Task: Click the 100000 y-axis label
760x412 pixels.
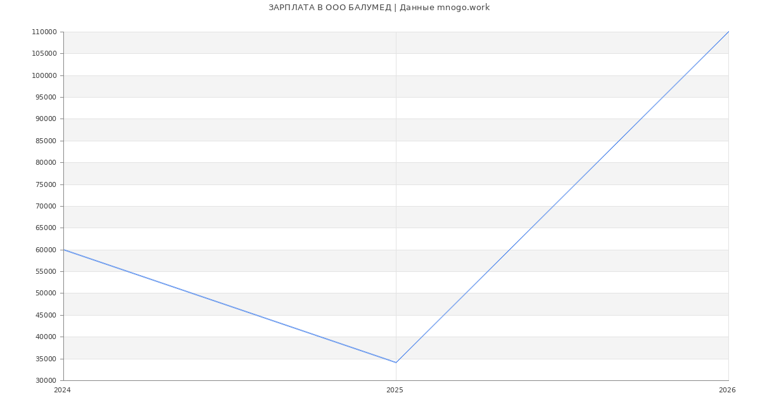Action: pos(44,75)
